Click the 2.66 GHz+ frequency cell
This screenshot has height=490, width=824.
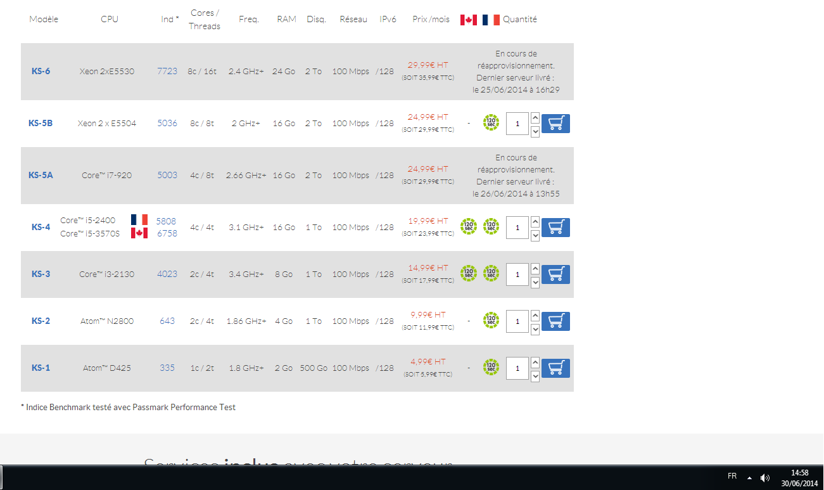(246, 175)
